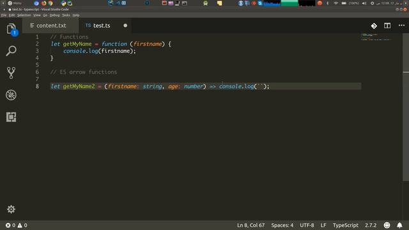Viewport: 409px width, 230px height.
Task: Open the Go menu
Action: 45,15
